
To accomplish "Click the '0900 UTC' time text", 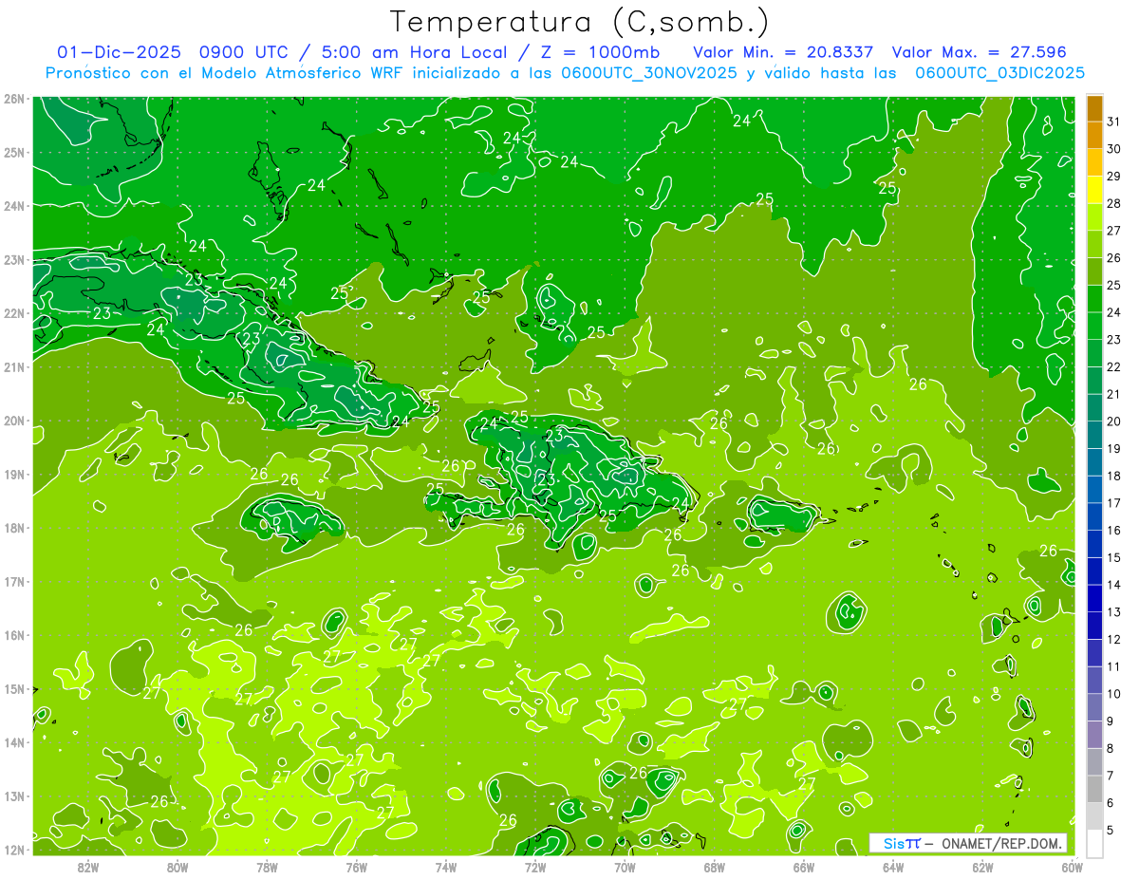I will (246, 51).
